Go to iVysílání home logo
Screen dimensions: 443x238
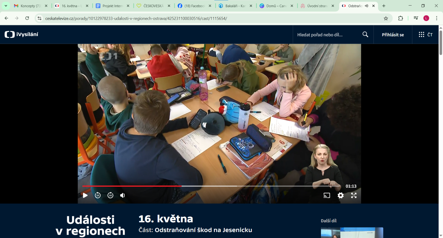(22, 34)
